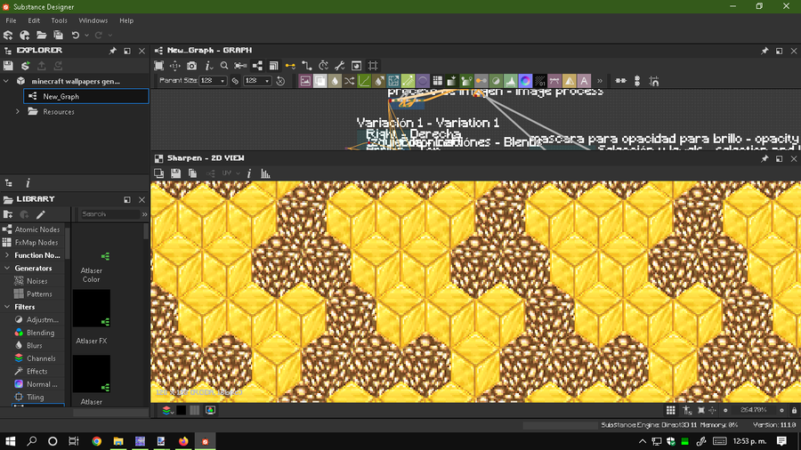Screen dimensions: 801x450
Task: Open the Tools menu
Action: [59, 20]
